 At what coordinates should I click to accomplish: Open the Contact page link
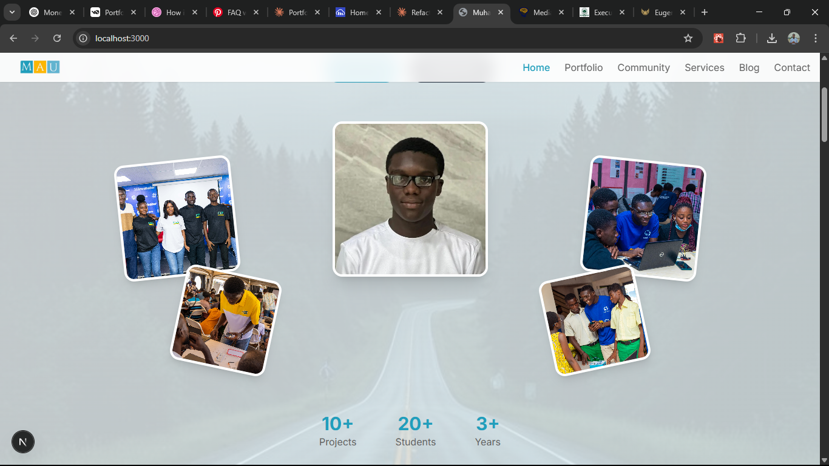[791, 67]
